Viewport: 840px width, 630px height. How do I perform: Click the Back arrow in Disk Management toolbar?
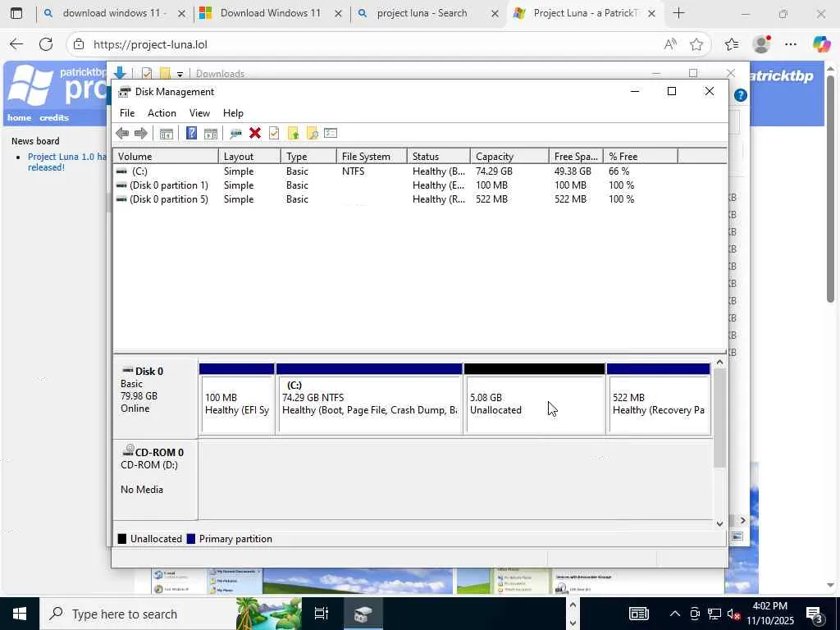coord(122,134)
